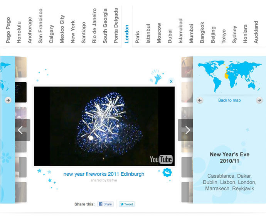Open the 'new year fireworks 2011 Edinburgh' title
266x224 pixels.
104,174
